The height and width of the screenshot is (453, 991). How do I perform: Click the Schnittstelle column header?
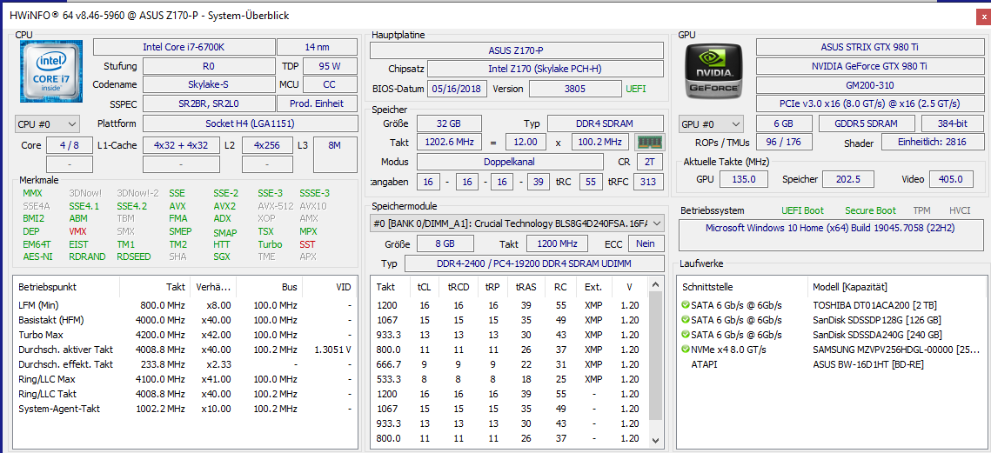click(x=743, y=287)
